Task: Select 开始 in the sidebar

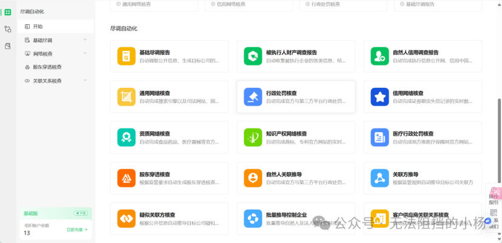Action: 55,27
